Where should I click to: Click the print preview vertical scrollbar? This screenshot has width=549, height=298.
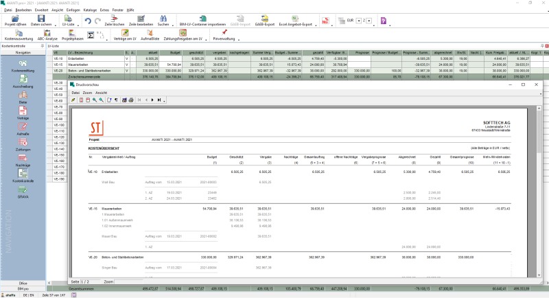coord(539,192)
